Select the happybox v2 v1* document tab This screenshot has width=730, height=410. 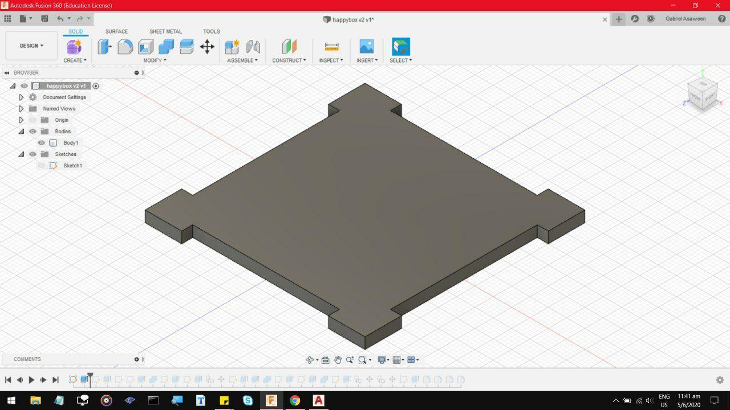click(x=348, y=19)
